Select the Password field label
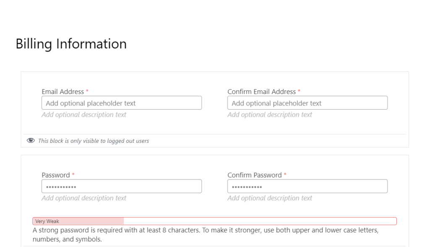The image size is (430, 247). [56, 175]
